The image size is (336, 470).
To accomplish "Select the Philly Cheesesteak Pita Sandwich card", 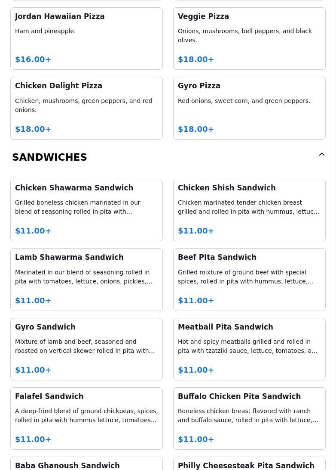I will pyautogui.click(x=249, y=464).
